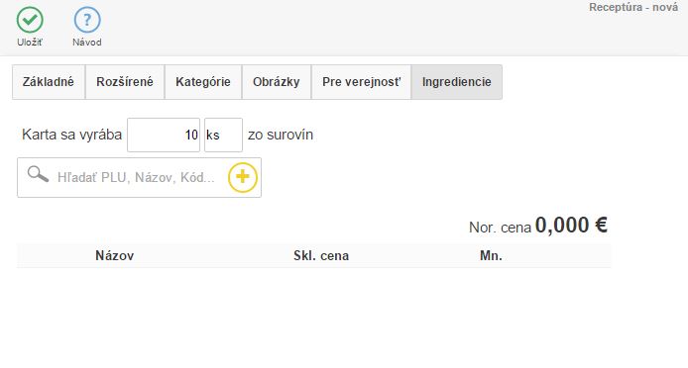This screenshot has width=688, height=368.
Task: Click the Uložiť label under the checkmark
Action: pyautogui.click(x=30, y=43)
